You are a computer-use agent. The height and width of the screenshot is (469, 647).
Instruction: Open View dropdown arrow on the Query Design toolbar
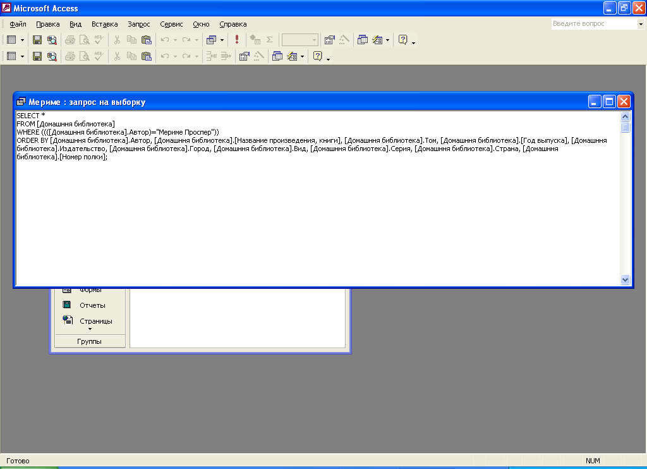pos(22,40)
